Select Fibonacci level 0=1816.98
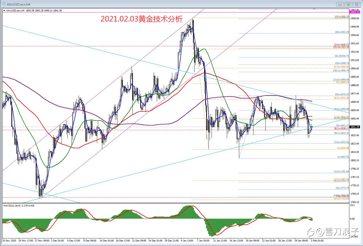The width and height of the screenshot is (363, 246). [x=343, y=148]
